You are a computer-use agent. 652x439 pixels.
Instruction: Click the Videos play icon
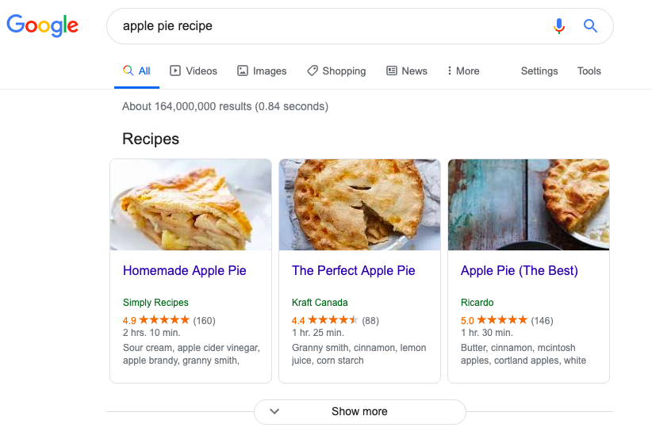point(175,71)
